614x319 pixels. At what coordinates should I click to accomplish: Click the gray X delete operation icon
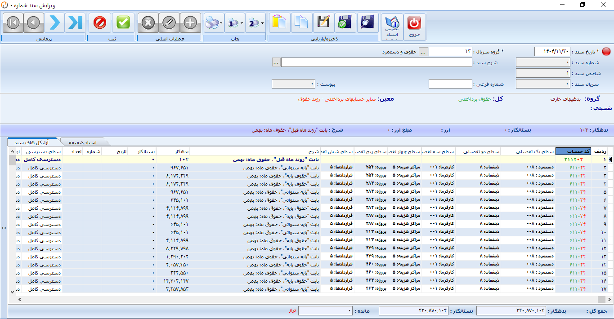(148, 22)
